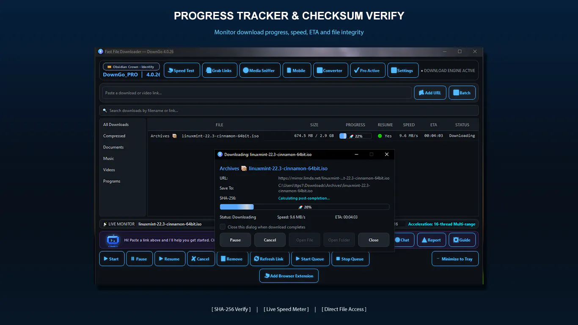Image resolution: width=578 pixels, height=325 pixels.
Task: Click Cancel in the bottom toolbar
Action: point(201,259)
